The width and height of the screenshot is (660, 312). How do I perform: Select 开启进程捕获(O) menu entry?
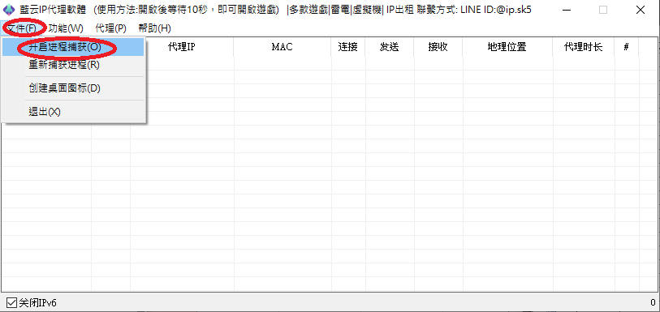73,47
